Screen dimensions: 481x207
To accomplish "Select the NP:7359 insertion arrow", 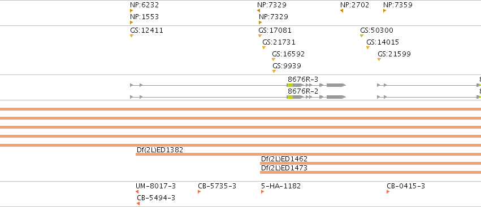I will [x=385, y=11].
